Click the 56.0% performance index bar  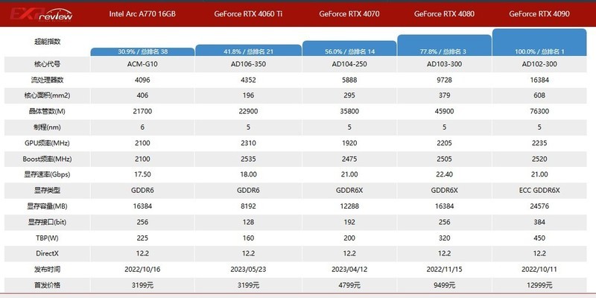(x=349, y=48)
